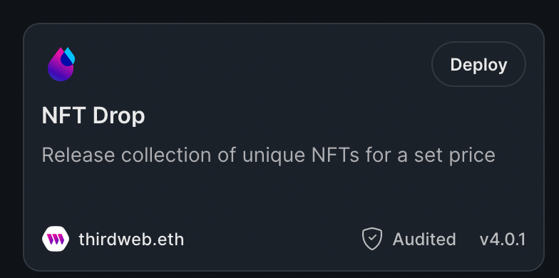Image resolution: width=559 pixels, height=278 pixels.
Task: Click the audited shield checkmark icon
Action: [x=372, y=239]
